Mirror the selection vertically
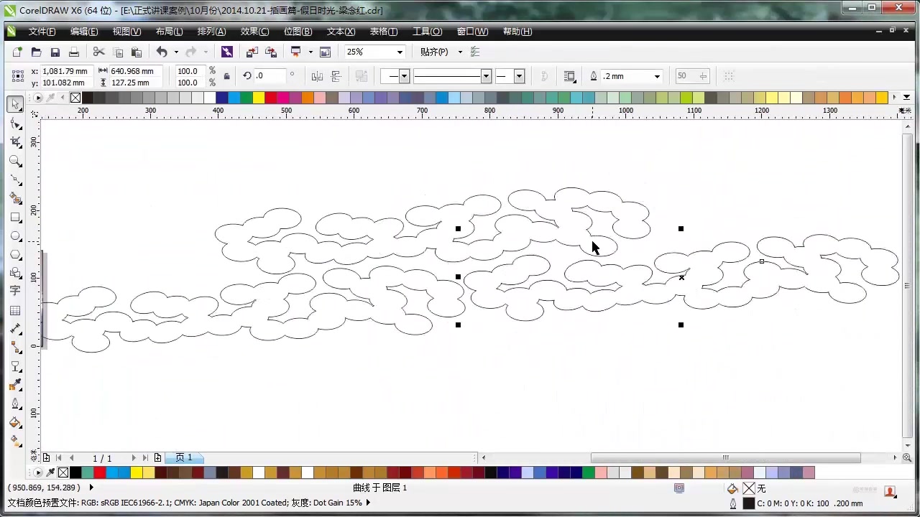The image size is (920, 517). pos(336,76)
